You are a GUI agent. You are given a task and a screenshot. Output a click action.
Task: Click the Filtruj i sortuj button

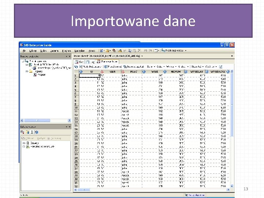[x=113, y=67]
